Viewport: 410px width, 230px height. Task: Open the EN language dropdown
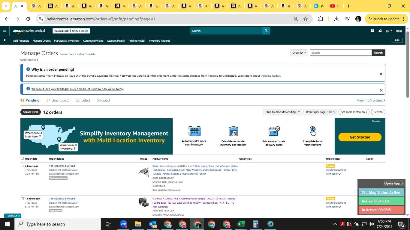389,31
